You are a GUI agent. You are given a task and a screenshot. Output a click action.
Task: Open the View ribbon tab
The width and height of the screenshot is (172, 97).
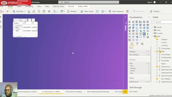[39, 6]
